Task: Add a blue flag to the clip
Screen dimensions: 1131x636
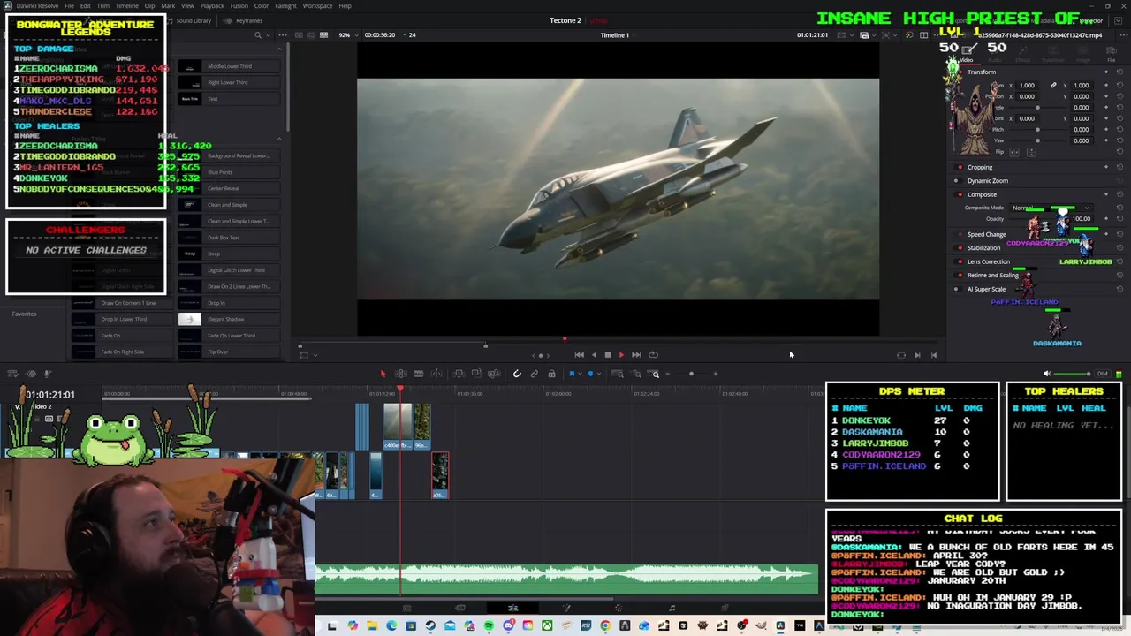Action: click(x=572, y=374)
